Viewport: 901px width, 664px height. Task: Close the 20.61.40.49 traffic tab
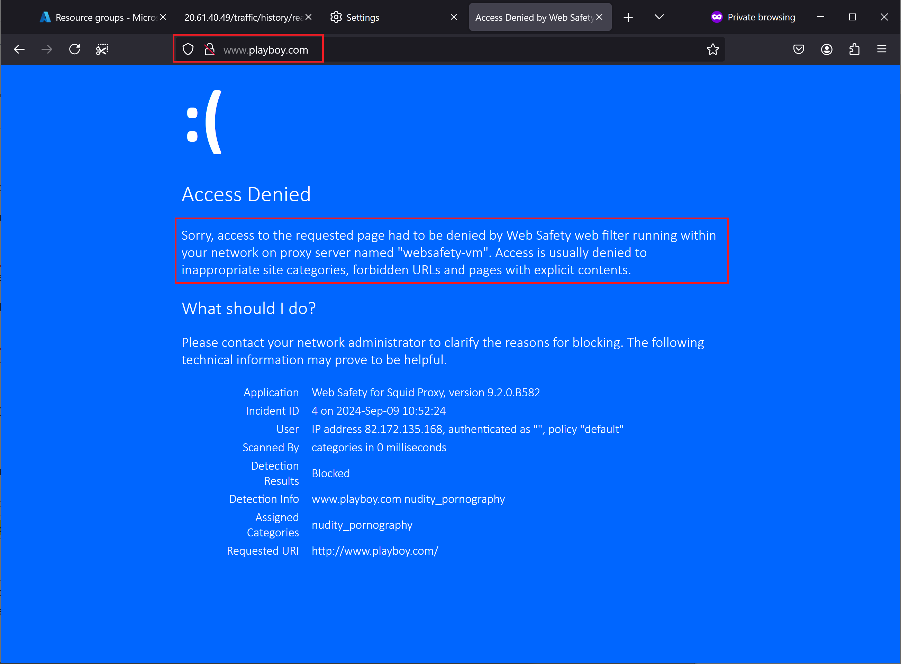coord(308,17)
